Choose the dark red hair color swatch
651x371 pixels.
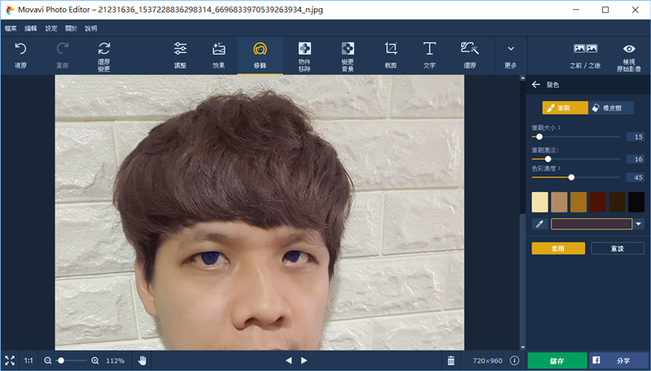pyautogui.click(x=597, y=202)
